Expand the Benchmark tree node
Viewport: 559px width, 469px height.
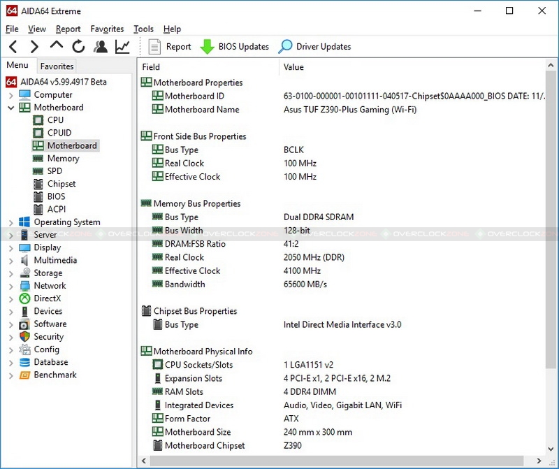[10, 375]
